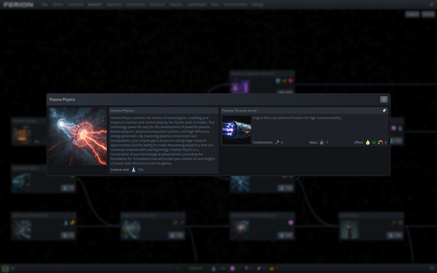Screen dimensions: 437x273
Task: Click the gauge speedometer Effect icon
Action: (x=381, y=143)
